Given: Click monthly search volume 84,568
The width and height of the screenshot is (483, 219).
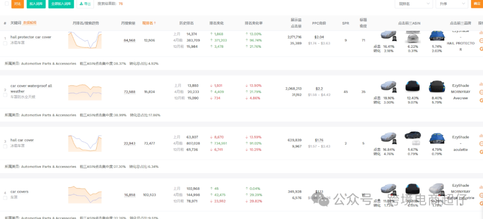Looking at the screenshot, I should [130, 40].
